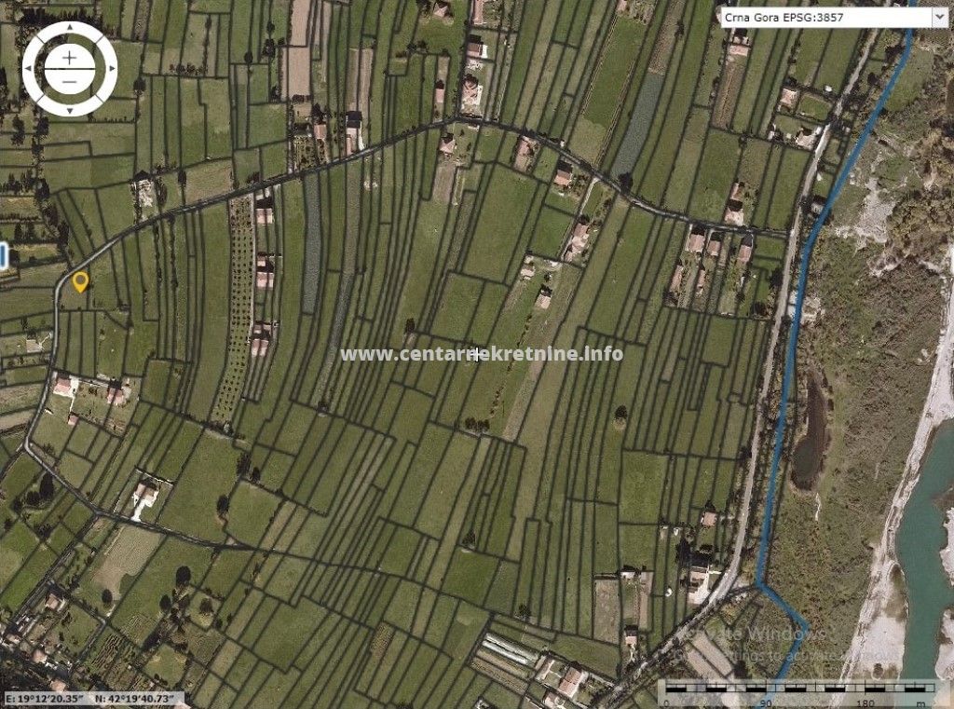The height and width of the screenshot is (709, 954).
Task: Pan the map left using the west arrow
Action: click(28, 69)
